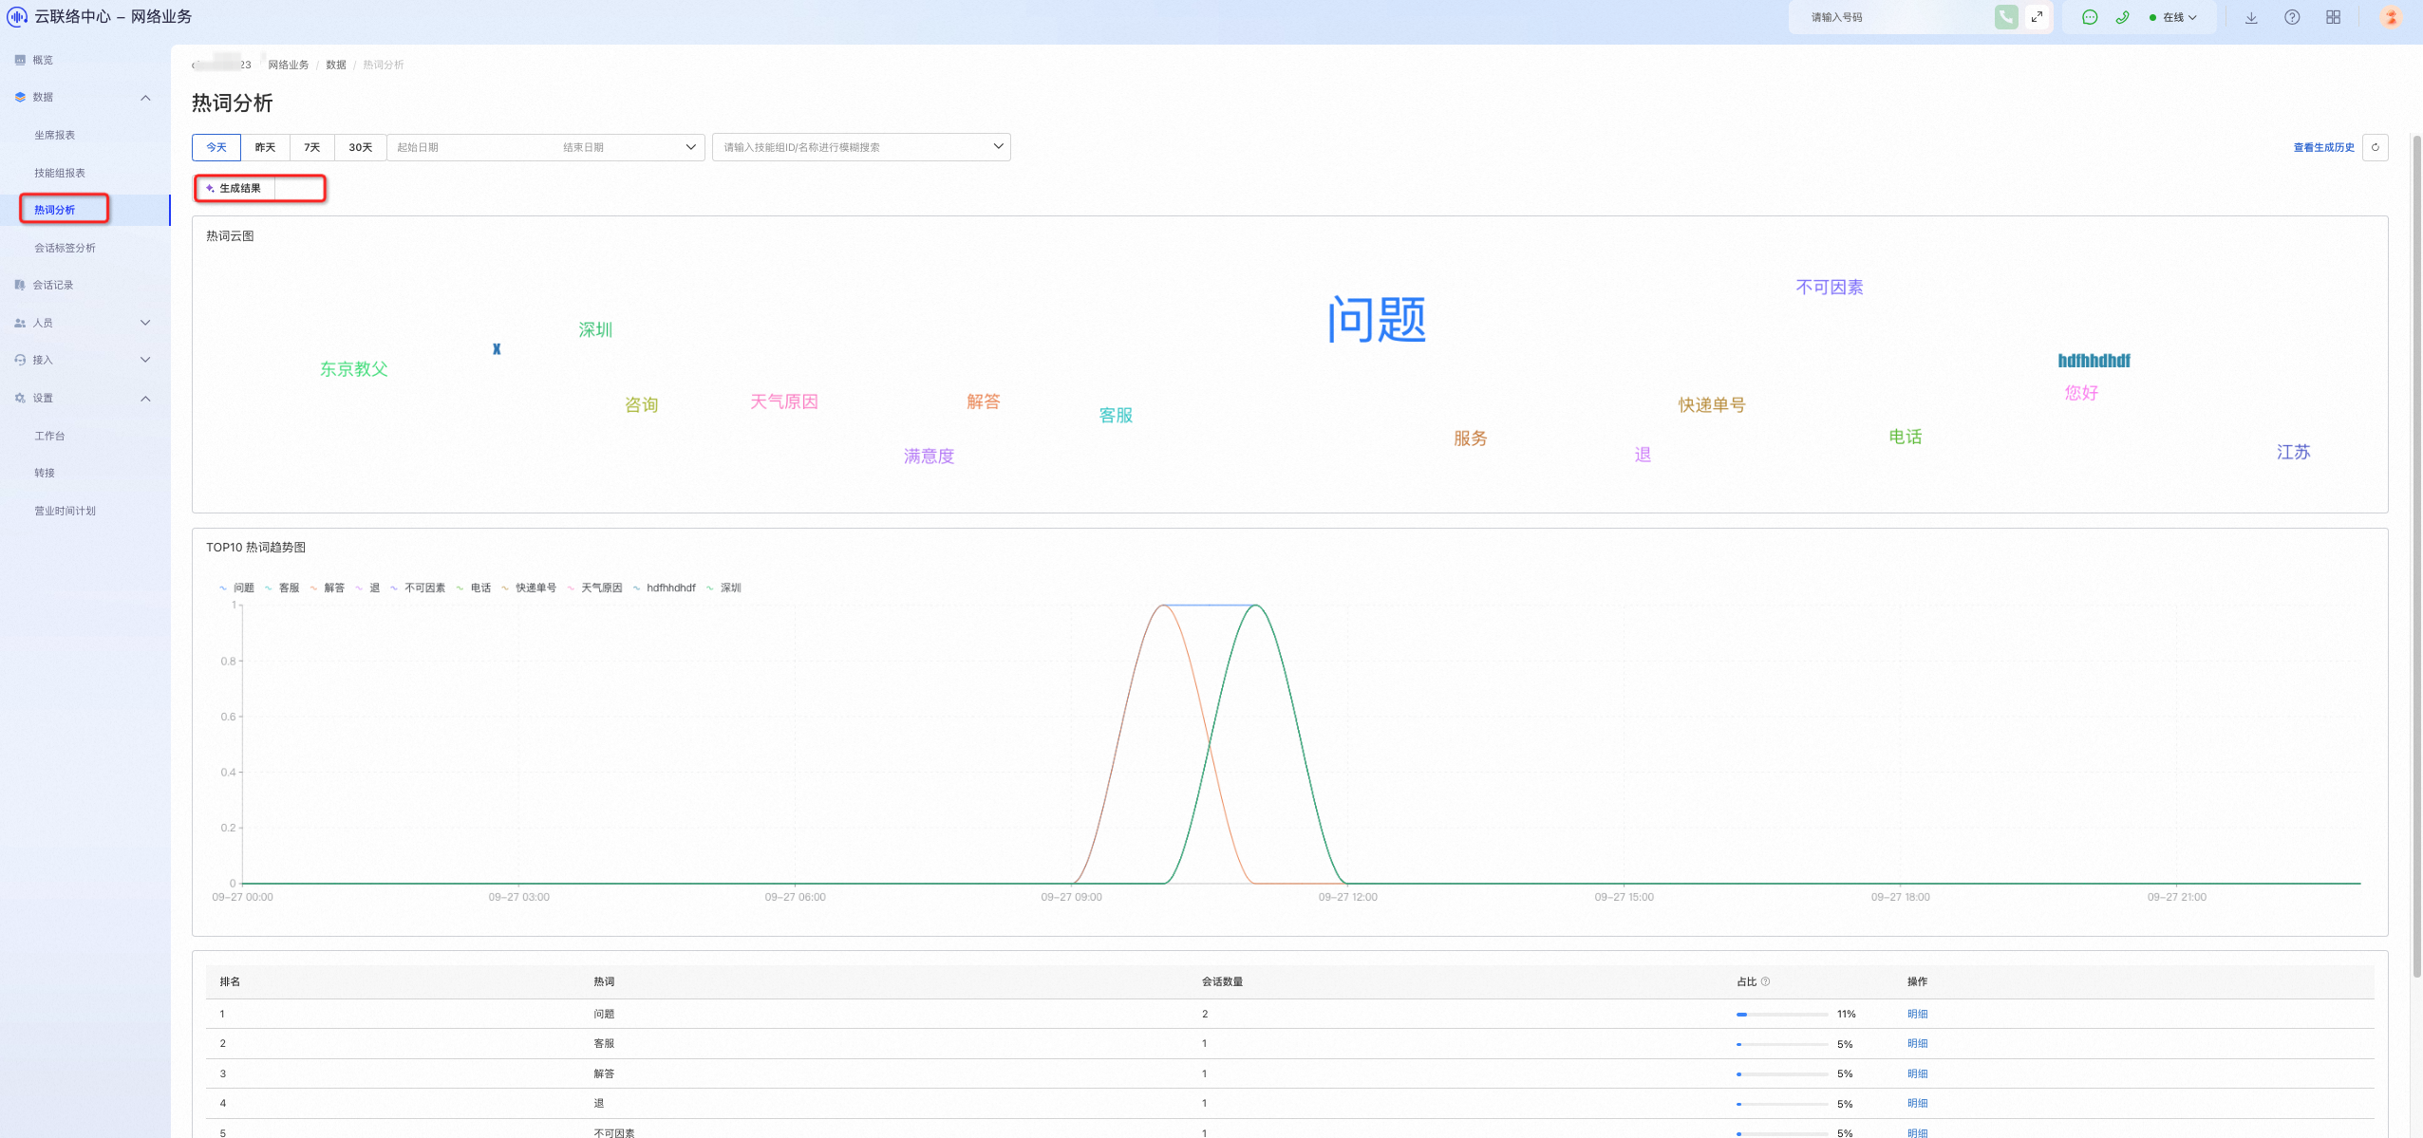This screenshot has width=2423, height=1138.
Task: Toggle the 不可因素 series in chart legend
Action: (x=418, y=588)
